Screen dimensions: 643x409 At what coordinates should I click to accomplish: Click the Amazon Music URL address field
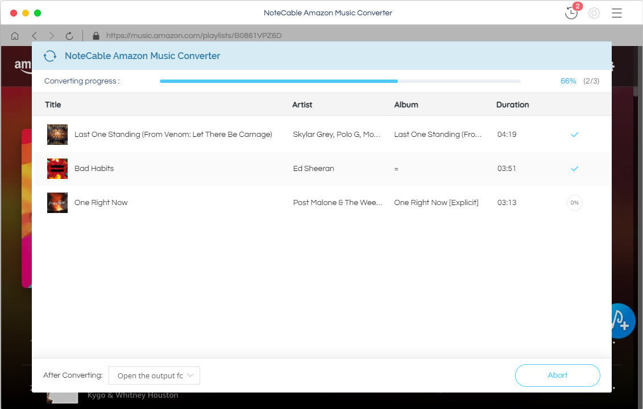click(x=194, y=36)
